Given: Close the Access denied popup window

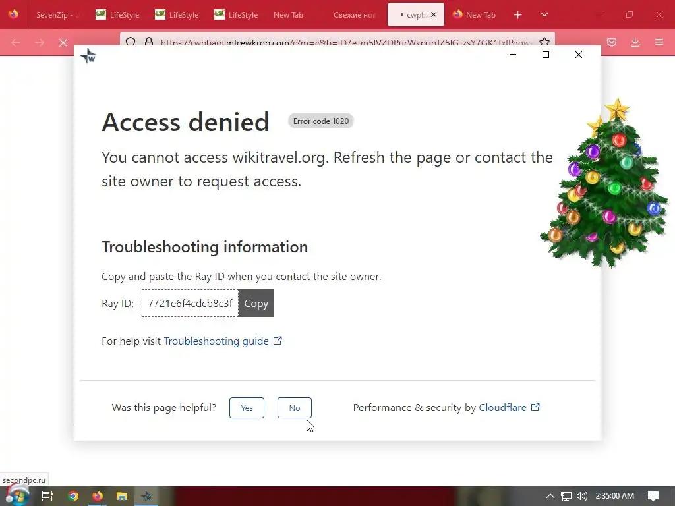Looking at the screenshot, I should [x=579, y=55].
